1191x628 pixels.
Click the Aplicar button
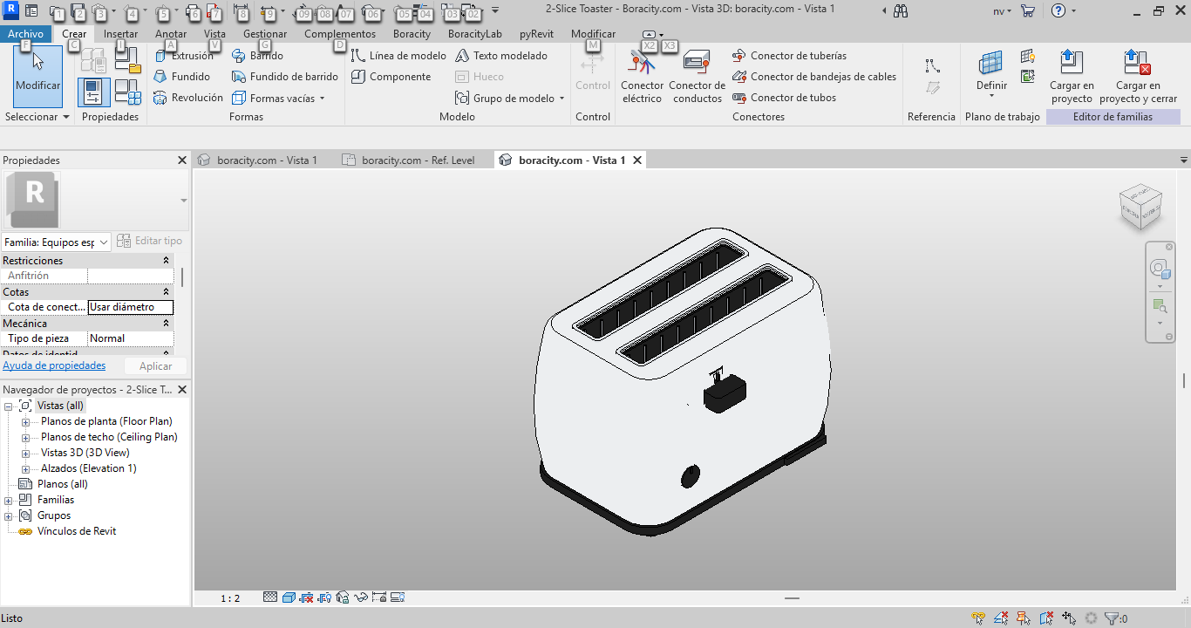(156, 366)
